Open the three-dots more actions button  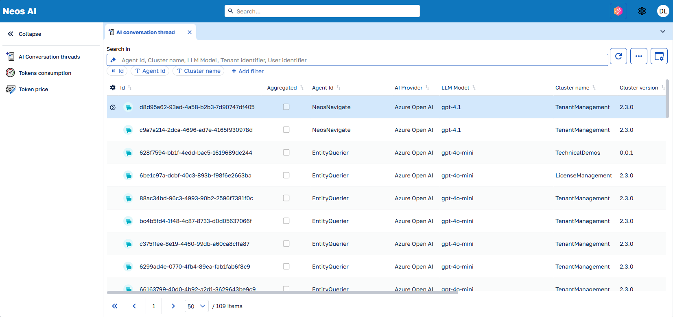click(x=639, y=56)
